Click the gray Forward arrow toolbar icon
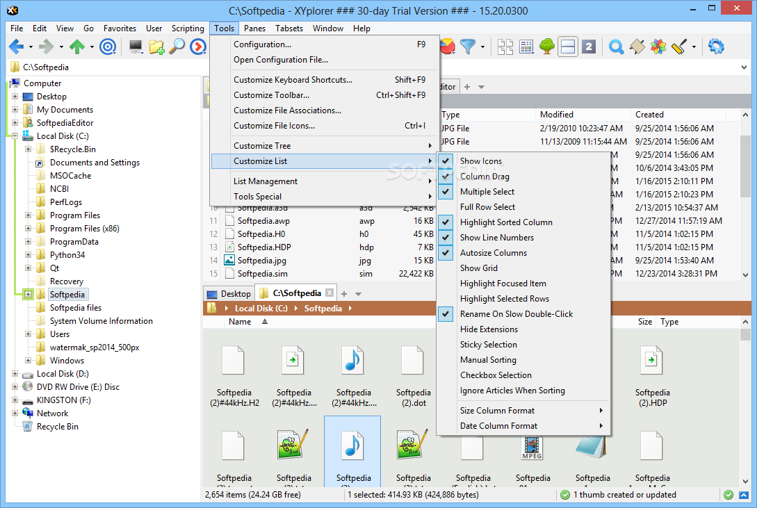The width and height of the screenshot is (757, 508). (47, 47)
